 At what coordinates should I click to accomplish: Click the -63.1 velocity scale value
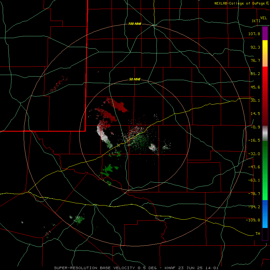tap(254, 180)
